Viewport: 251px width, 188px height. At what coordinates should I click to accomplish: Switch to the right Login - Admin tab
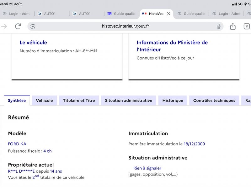(226, 14)
